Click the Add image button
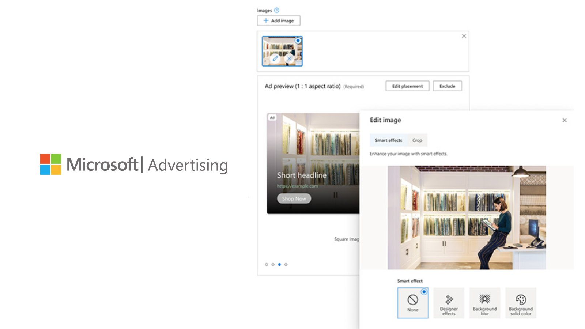585x329 pixels. [279, 20]
